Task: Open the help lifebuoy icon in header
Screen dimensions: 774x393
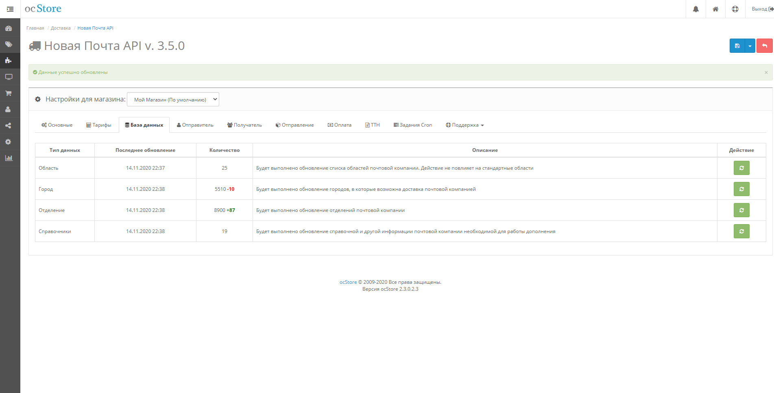Action: pyautogui.click(x=735, y=9)
